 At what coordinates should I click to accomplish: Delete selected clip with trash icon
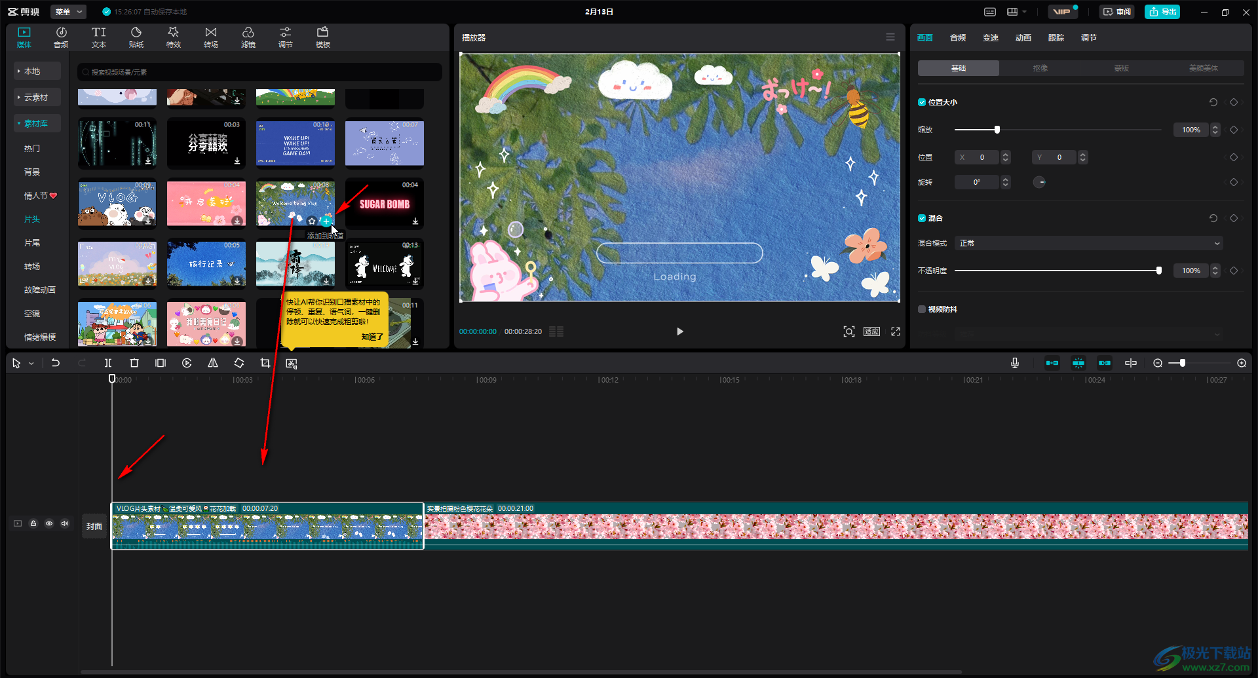coord(134,363)
